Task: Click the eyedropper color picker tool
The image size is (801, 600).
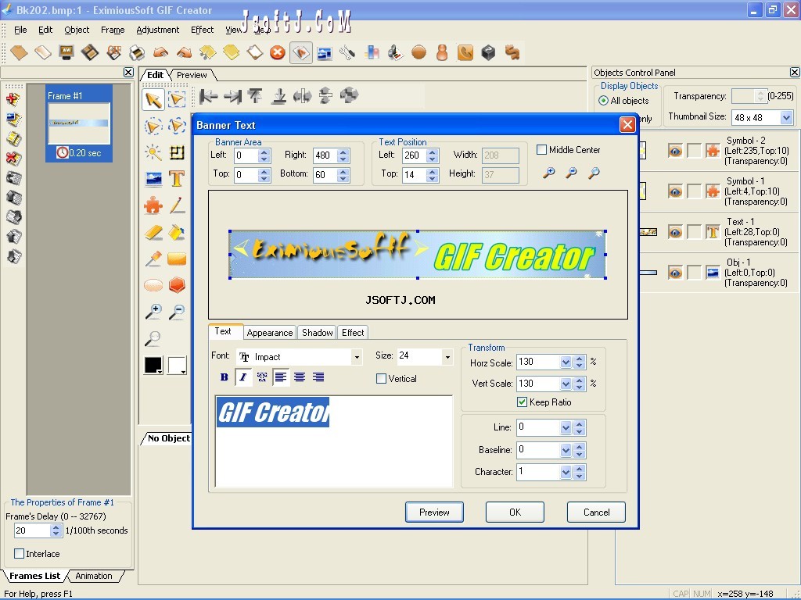Action: [x=153, y=259]
